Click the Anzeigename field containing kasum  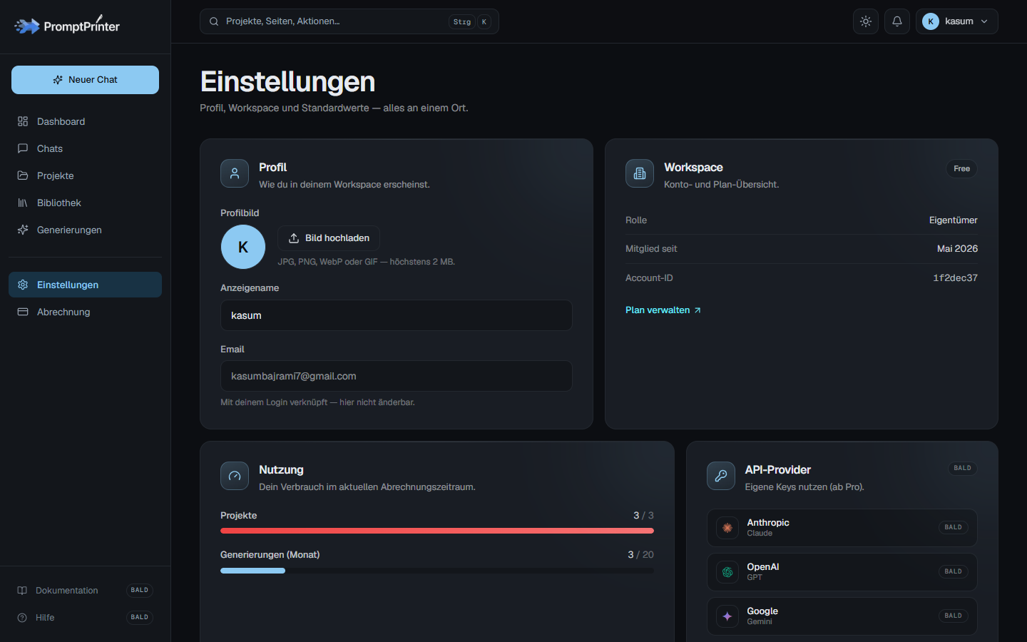[x=397, y=315]
